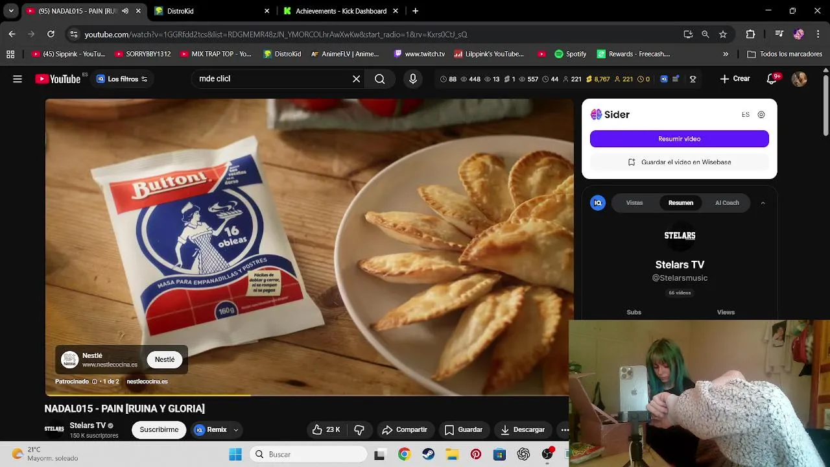Open Steam from the taskbar

click(428, 454)
